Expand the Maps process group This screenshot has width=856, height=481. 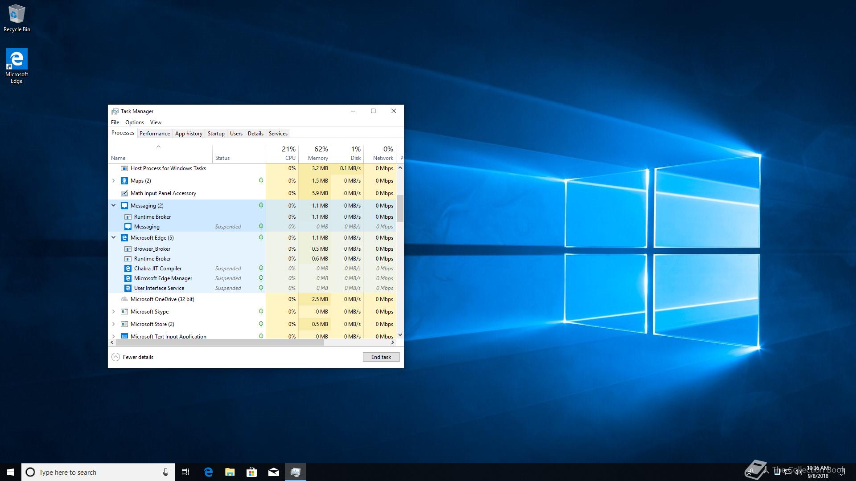[113, 181]
